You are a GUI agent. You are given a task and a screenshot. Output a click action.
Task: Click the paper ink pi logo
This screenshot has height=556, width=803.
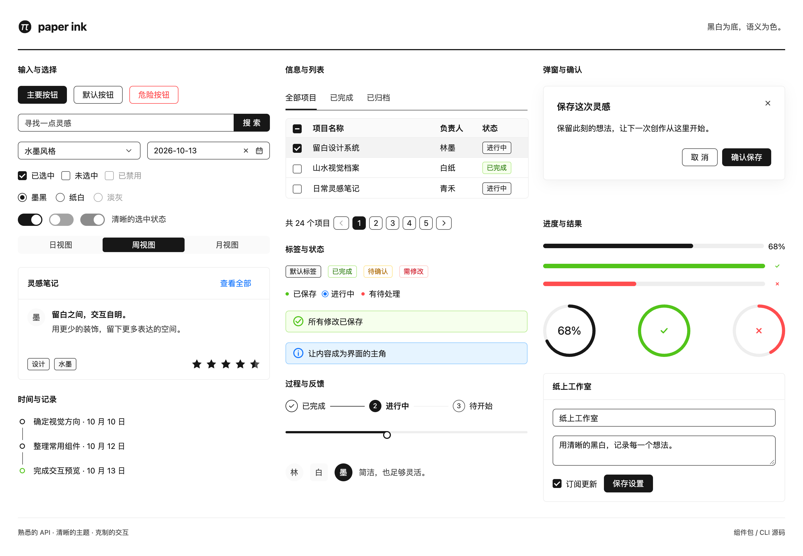pyautogui.click(x=25, y=27)
